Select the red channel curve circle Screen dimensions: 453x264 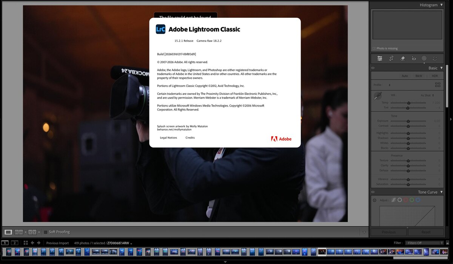406,200
